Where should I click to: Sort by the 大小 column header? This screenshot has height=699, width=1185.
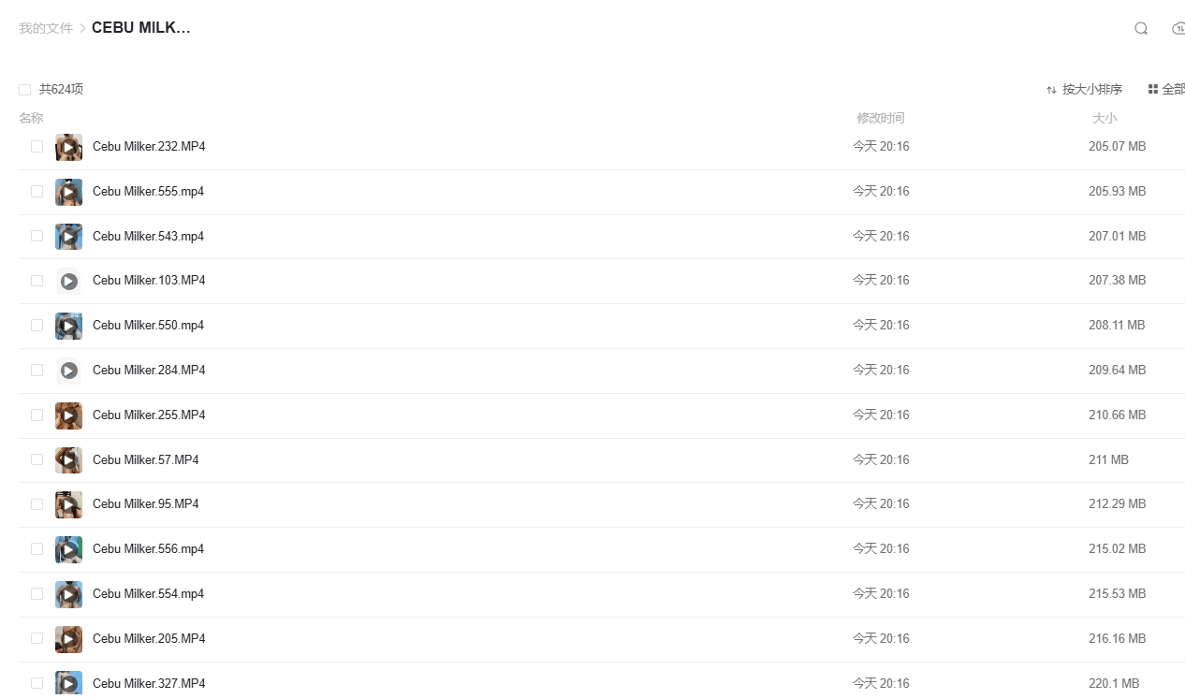(x=1105, y=118)
